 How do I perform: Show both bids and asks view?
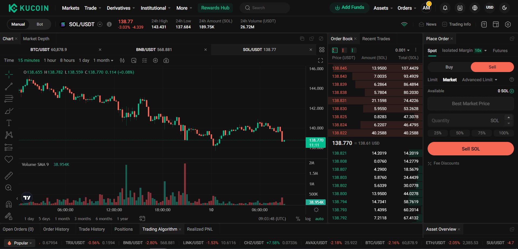[335, 50]
